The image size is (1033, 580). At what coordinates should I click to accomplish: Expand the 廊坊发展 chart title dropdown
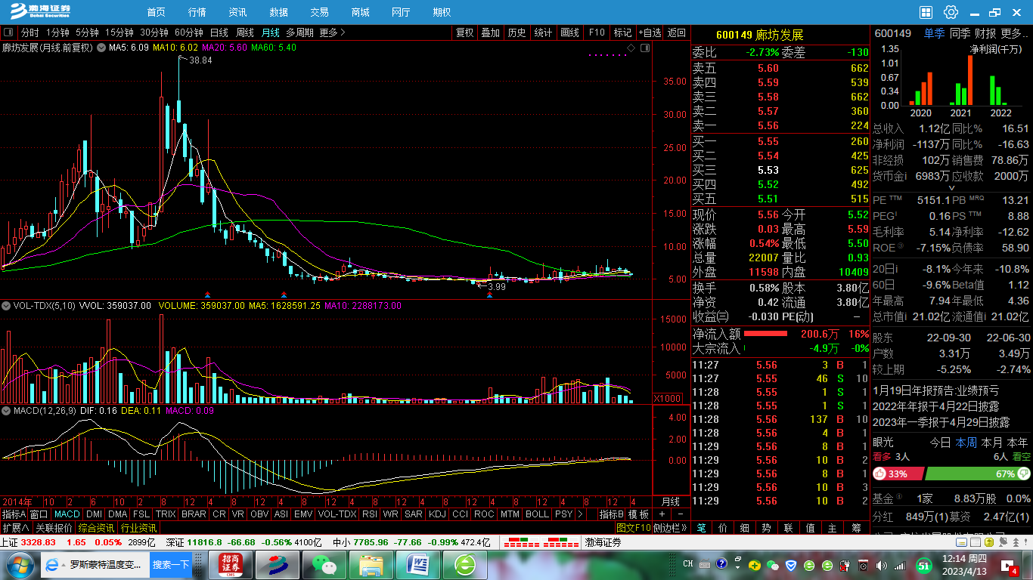point(101,48)
